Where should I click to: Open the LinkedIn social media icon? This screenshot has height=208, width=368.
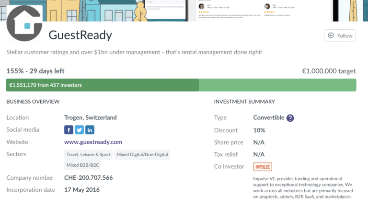90,130
